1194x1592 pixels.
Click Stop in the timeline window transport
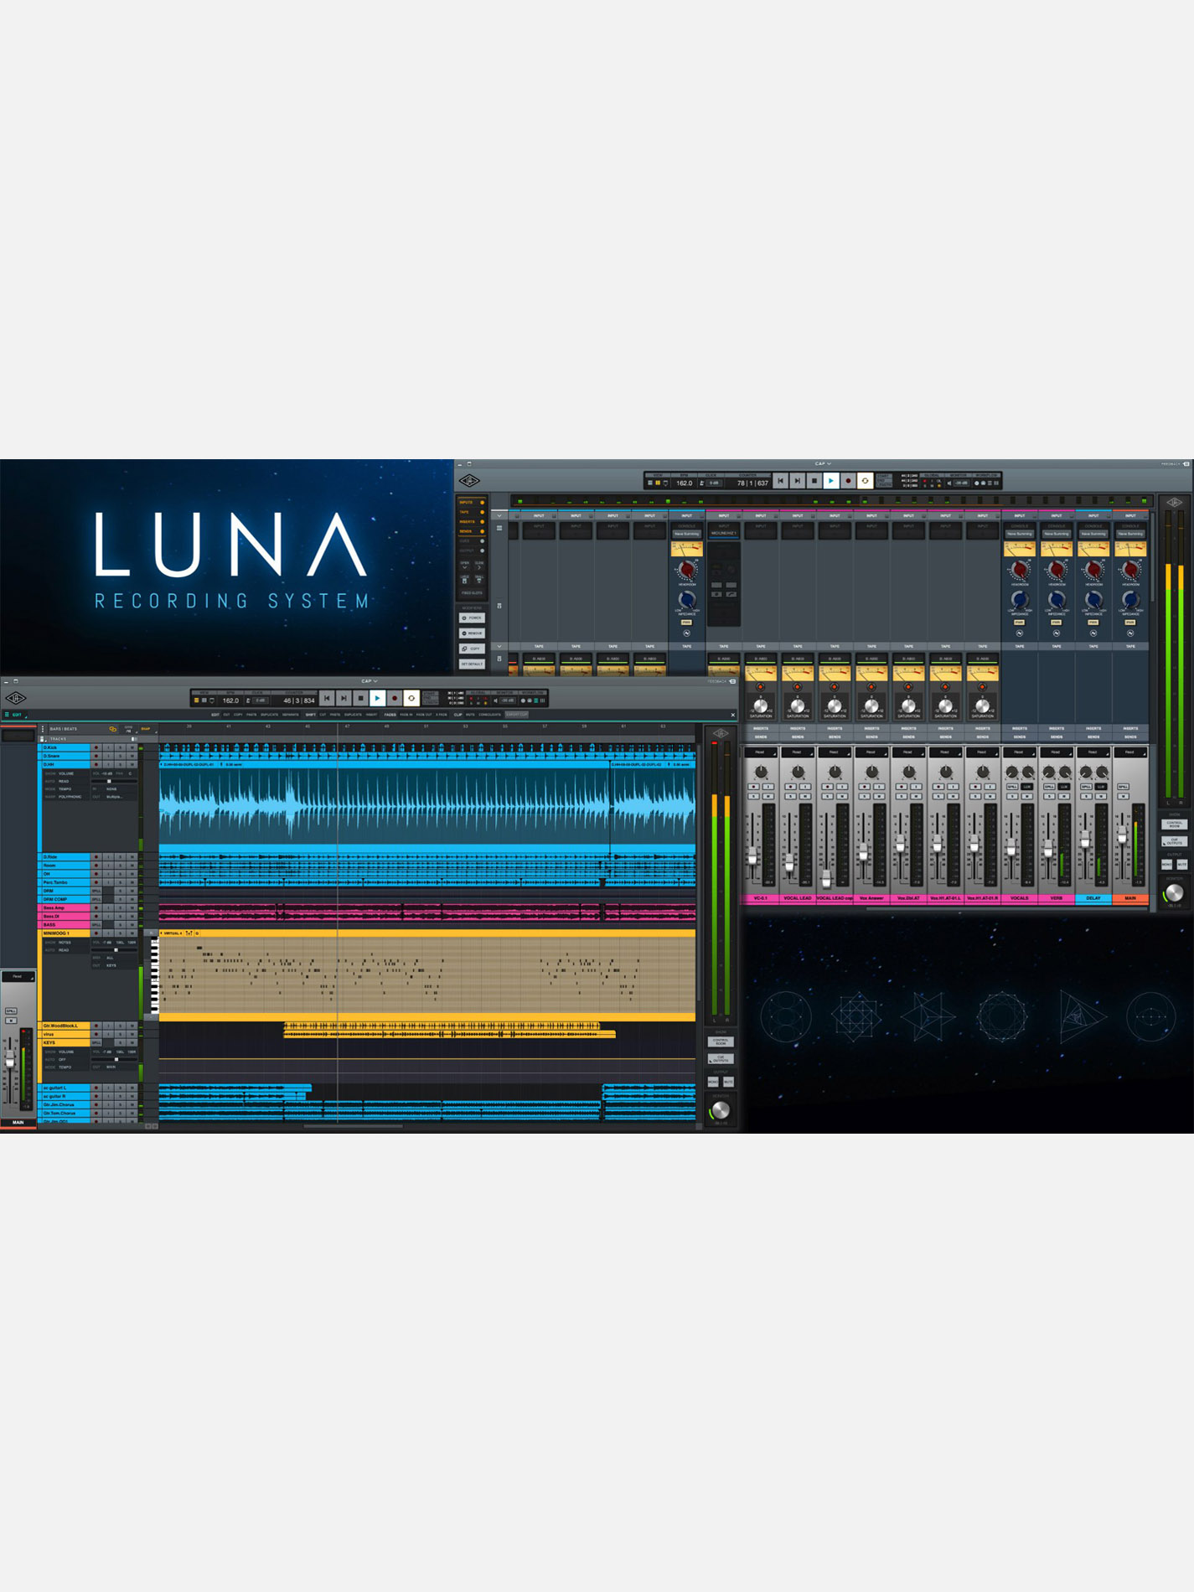click(360, 698)
